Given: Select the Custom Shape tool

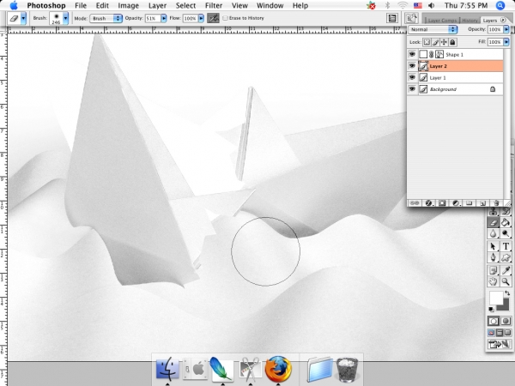Looking at the screenshot, I should pos(506,257).
